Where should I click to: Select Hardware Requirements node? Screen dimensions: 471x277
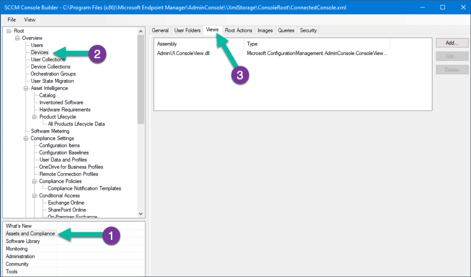coord(65,110)
